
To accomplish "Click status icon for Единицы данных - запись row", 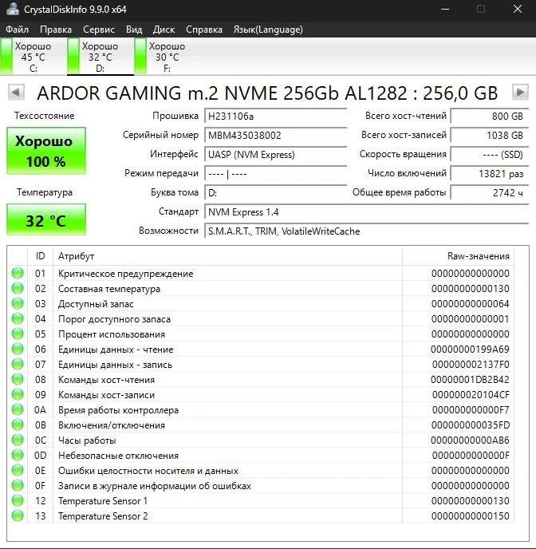I will coord(18,364).
